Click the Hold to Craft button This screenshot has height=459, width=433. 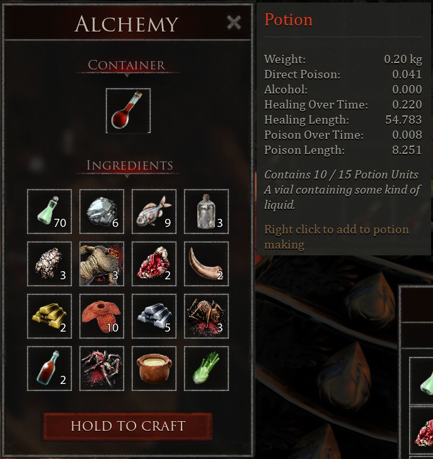[128, 426]
